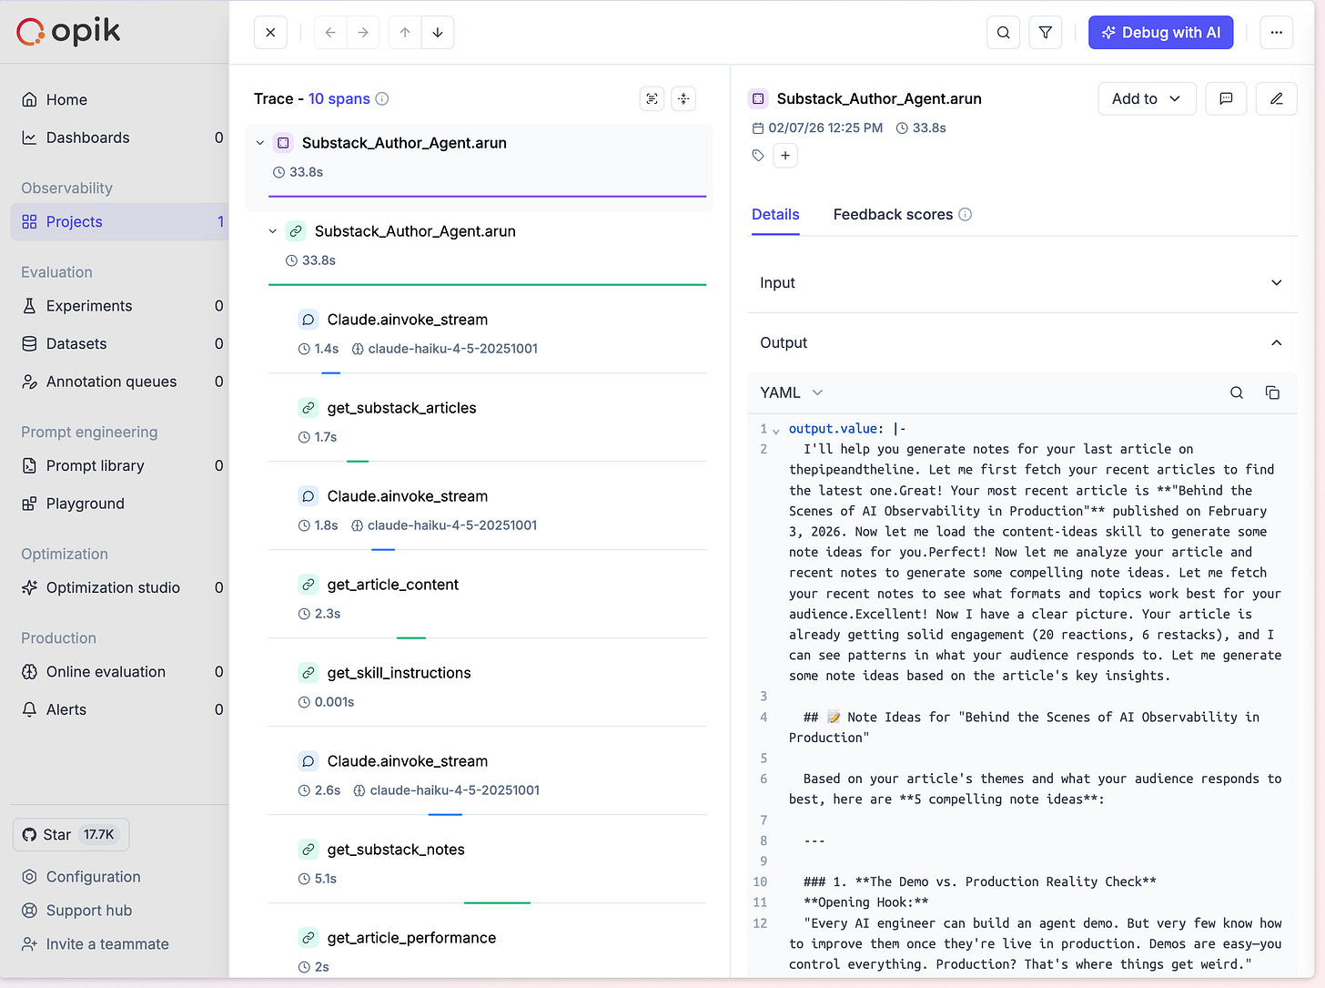Open the filter icon in top toolbar
Screen dimensions: 1325x988
pyautogui.click(x=1046, y=33)
